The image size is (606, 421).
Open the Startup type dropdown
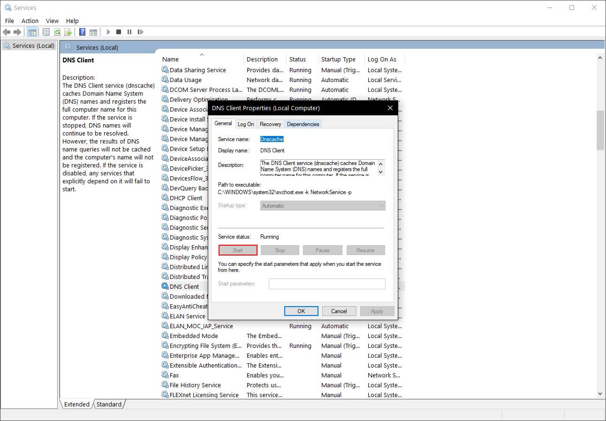[323, 205]
